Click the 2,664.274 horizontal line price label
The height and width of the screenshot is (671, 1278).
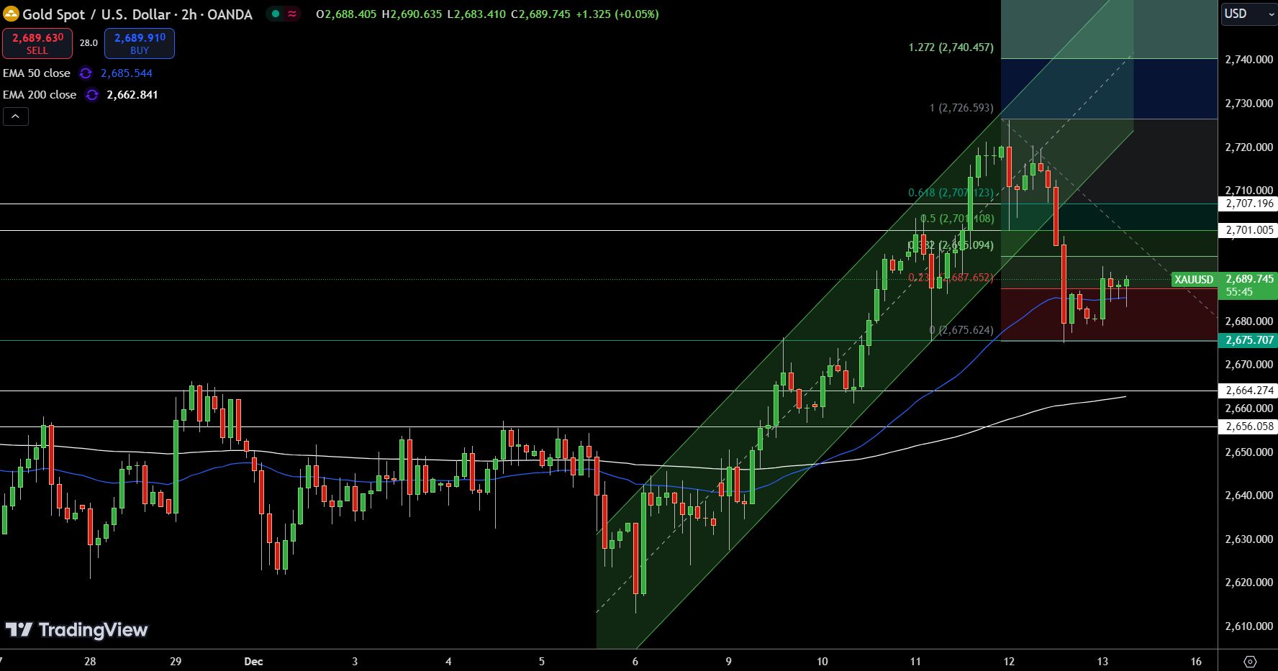pyautogui.click(x=1248, y=391)
